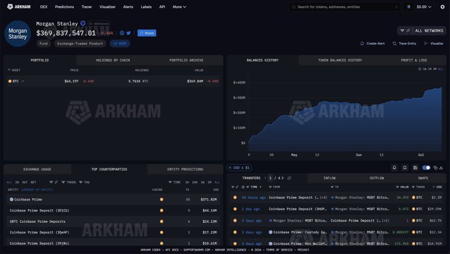Open the FROM filter in transfers table
450x254 pixels.
275,187
